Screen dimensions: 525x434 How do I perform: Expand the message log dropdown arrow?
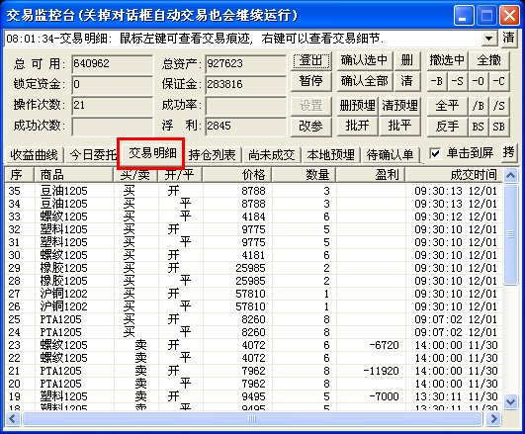point(488,39)
